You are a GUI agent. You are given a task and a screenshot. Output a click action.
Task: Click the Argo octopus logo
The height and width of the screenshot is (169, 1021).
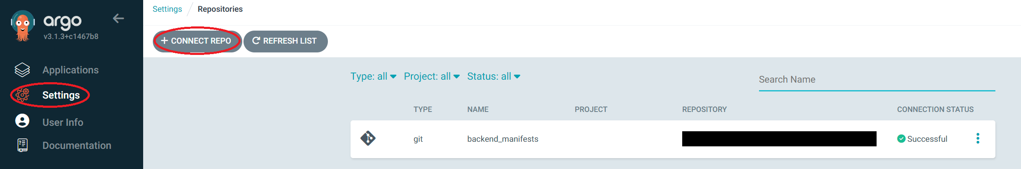coord(23,26)
